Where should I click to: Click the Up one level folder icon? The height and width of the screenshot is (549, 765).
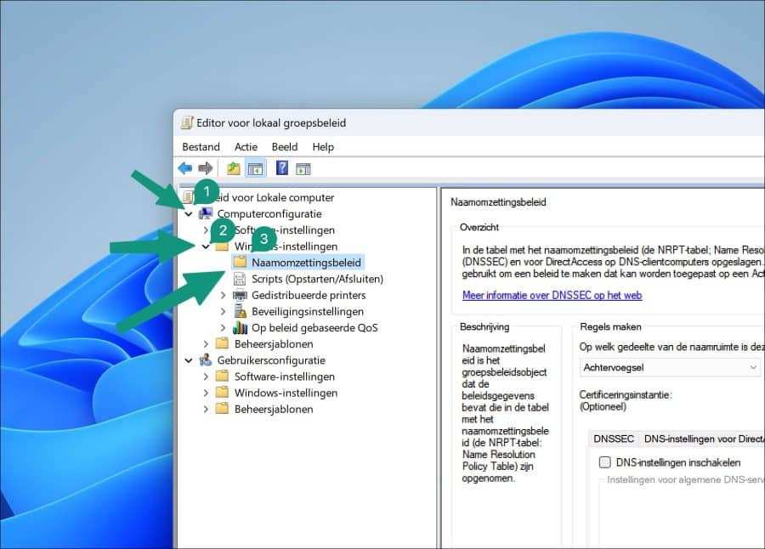[233, 168]
